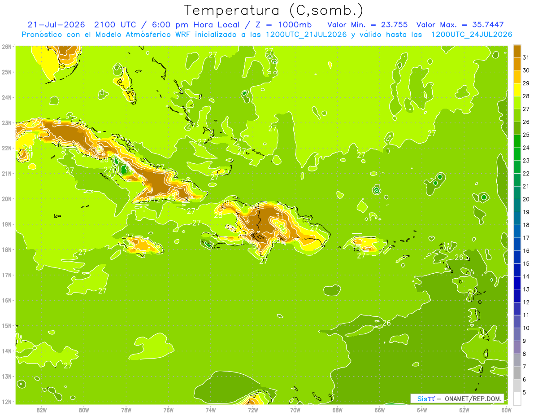Pick legend swatch between 26 and 27
Image resolution: width=538 pixels, height=416 pixels.
pyautogui.click(x=517, y=115)
